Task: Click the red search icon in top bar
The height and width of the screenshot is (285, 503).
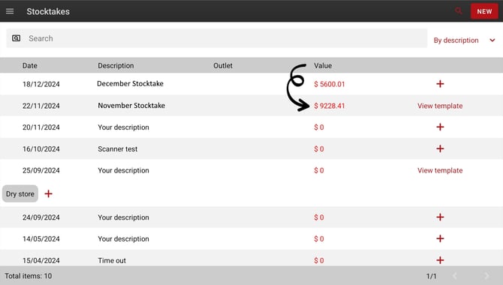Action: (x=459, y=11)
